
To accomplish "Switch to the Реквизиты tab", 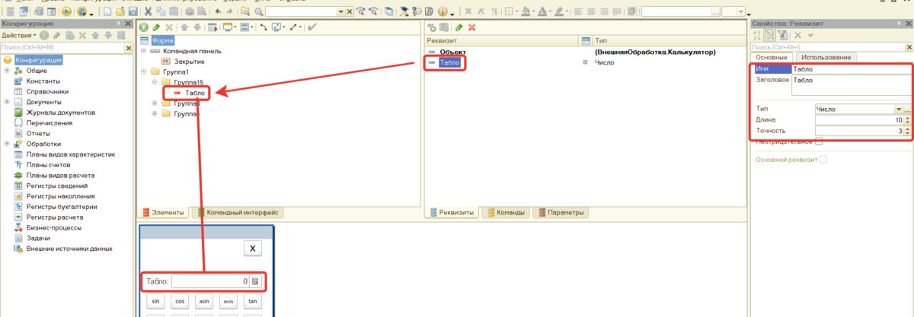I will 452,213.
